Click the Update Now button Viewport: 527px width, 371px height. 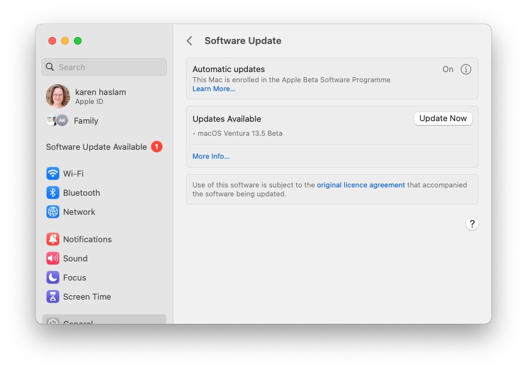[x=443, y=118]
